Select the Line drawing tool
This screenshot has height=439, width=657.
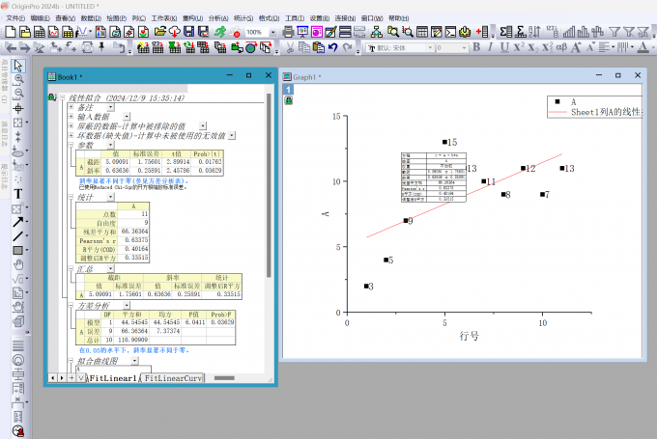(18, 236)
